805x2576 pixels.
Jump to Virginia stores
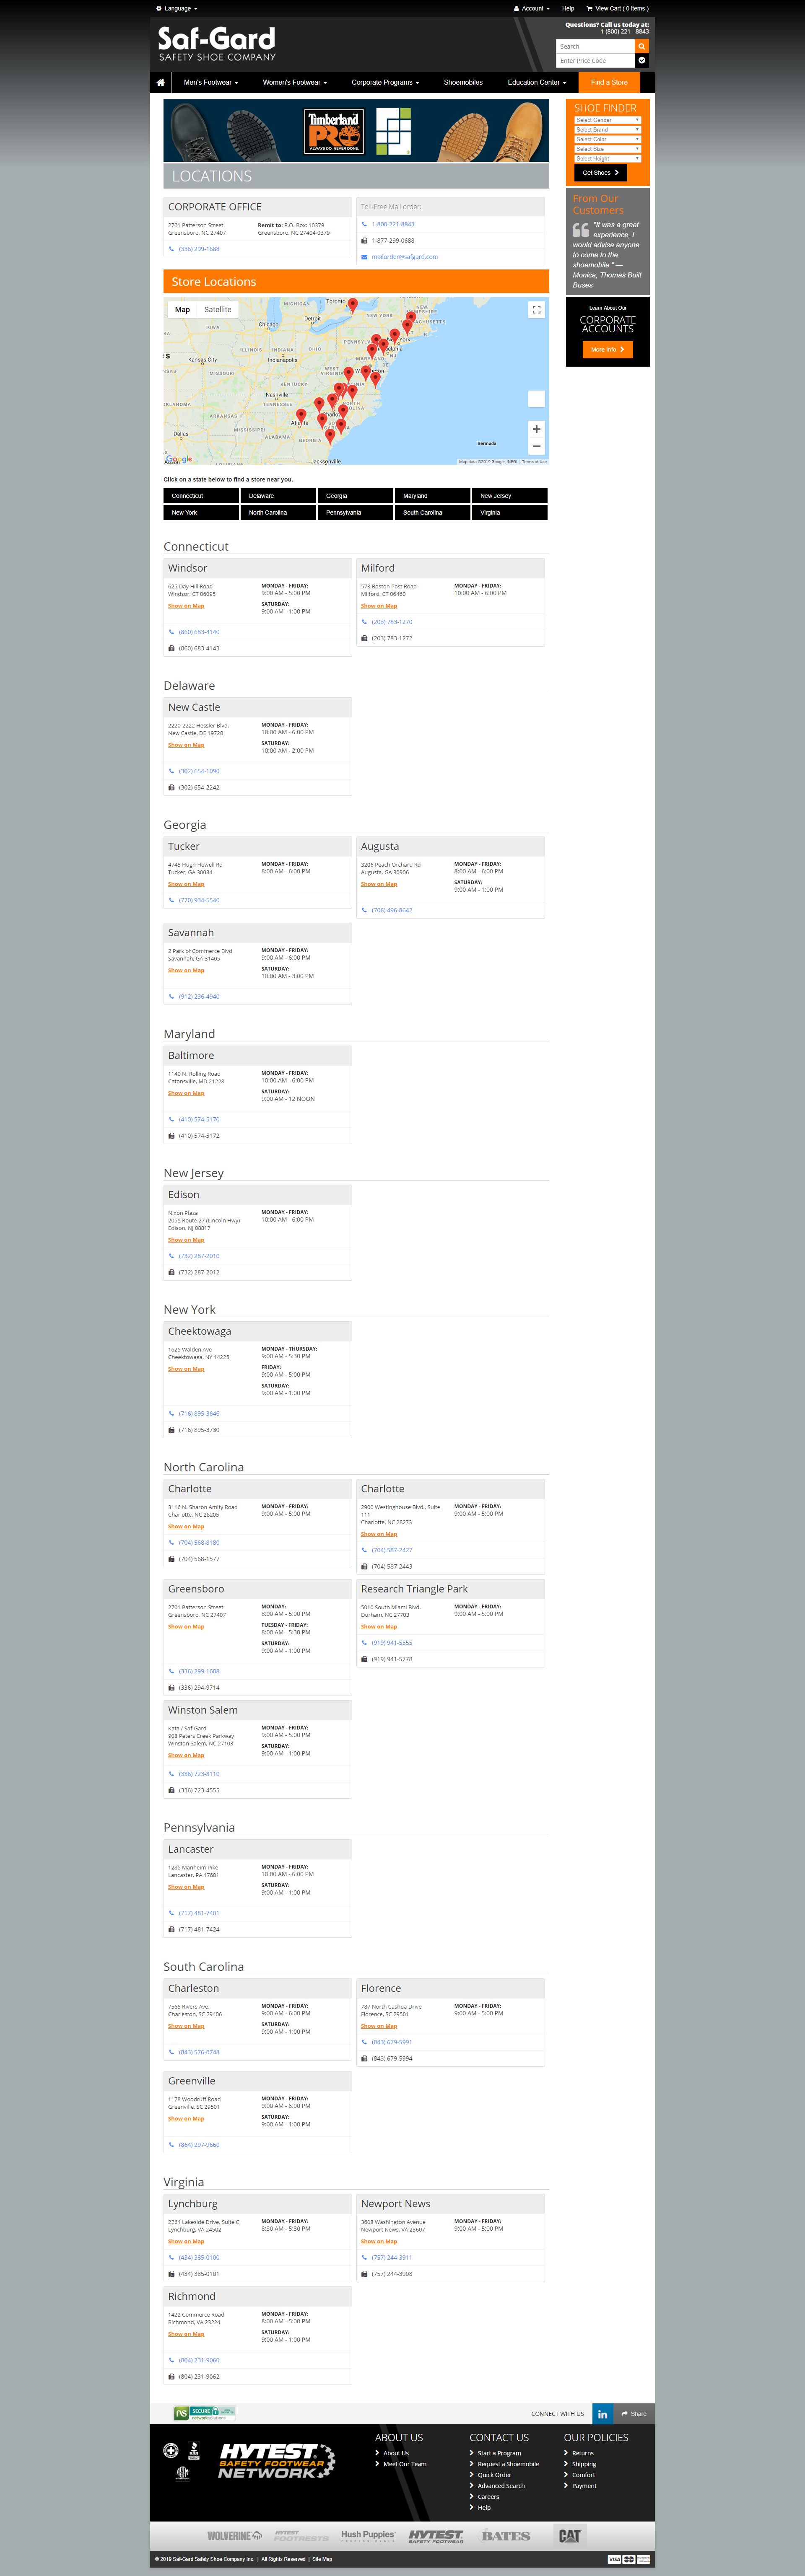pyautogui.click(x=509, y=512)
